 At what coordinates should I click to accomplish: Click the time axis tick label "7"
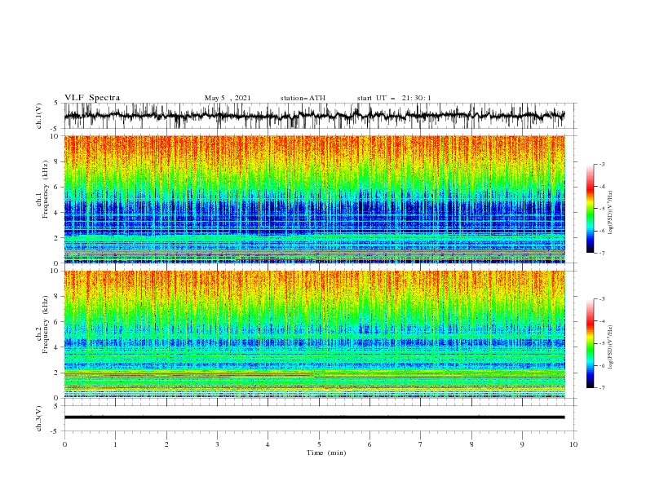(421, 444)
